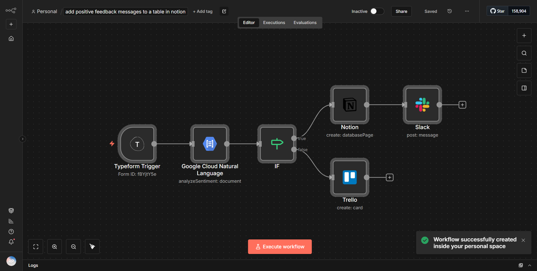This screenshot has height=271, width=537.
Task: Pop out the Logs panel icon
Action: click(521, 265)
